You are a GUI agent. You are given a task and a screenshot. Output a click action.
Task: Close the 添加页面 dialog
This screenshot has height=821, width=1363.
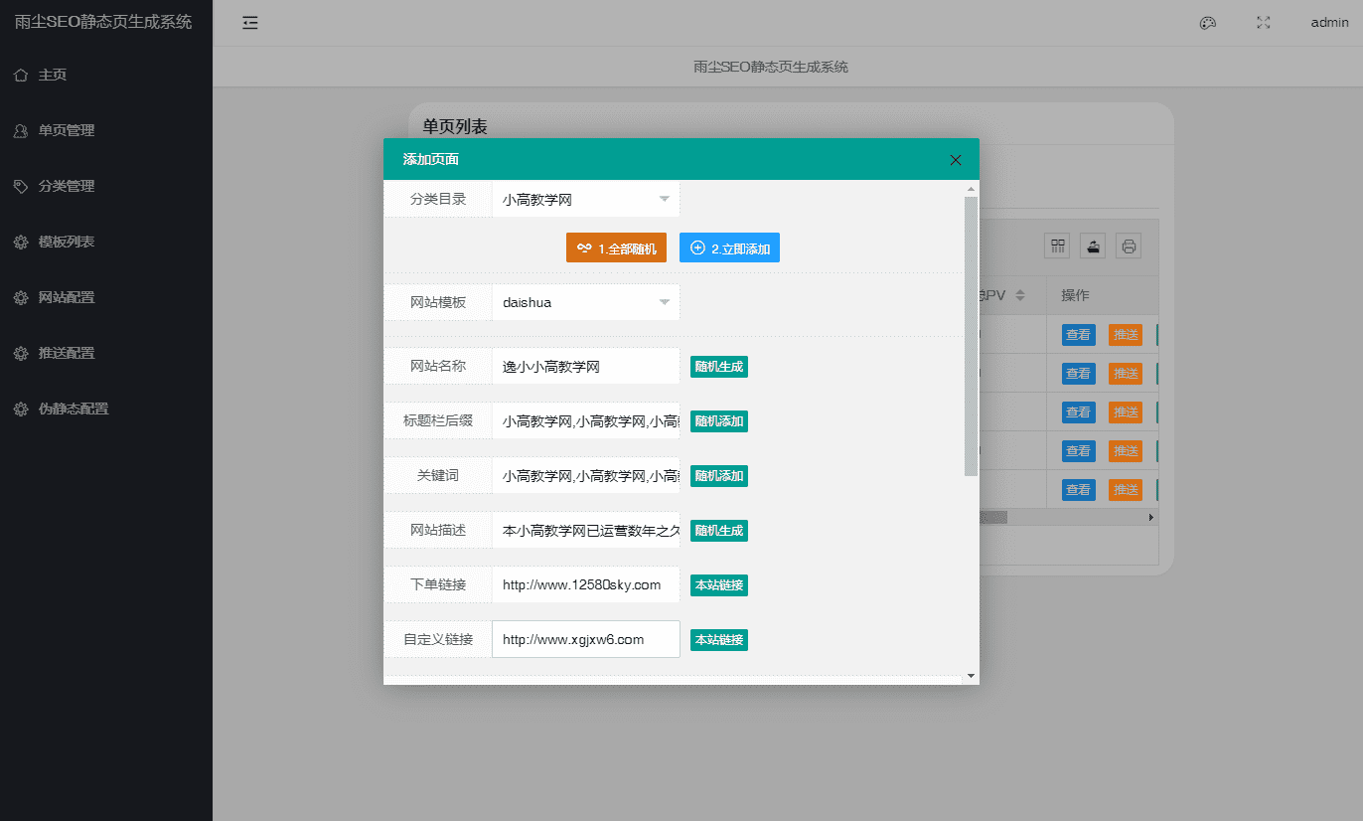(956, 160)
